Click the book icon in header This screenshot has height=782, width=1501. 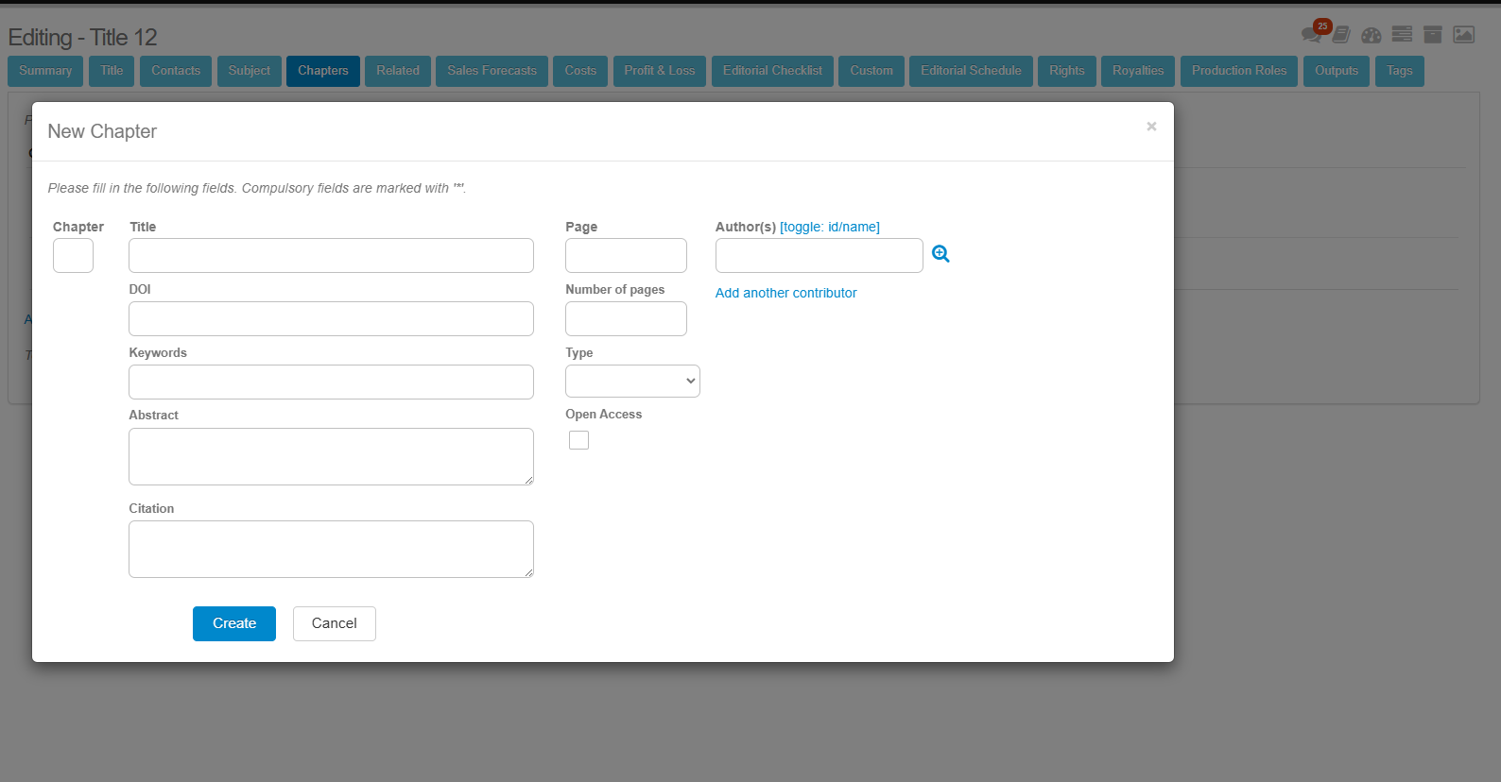click(1341, 35)
